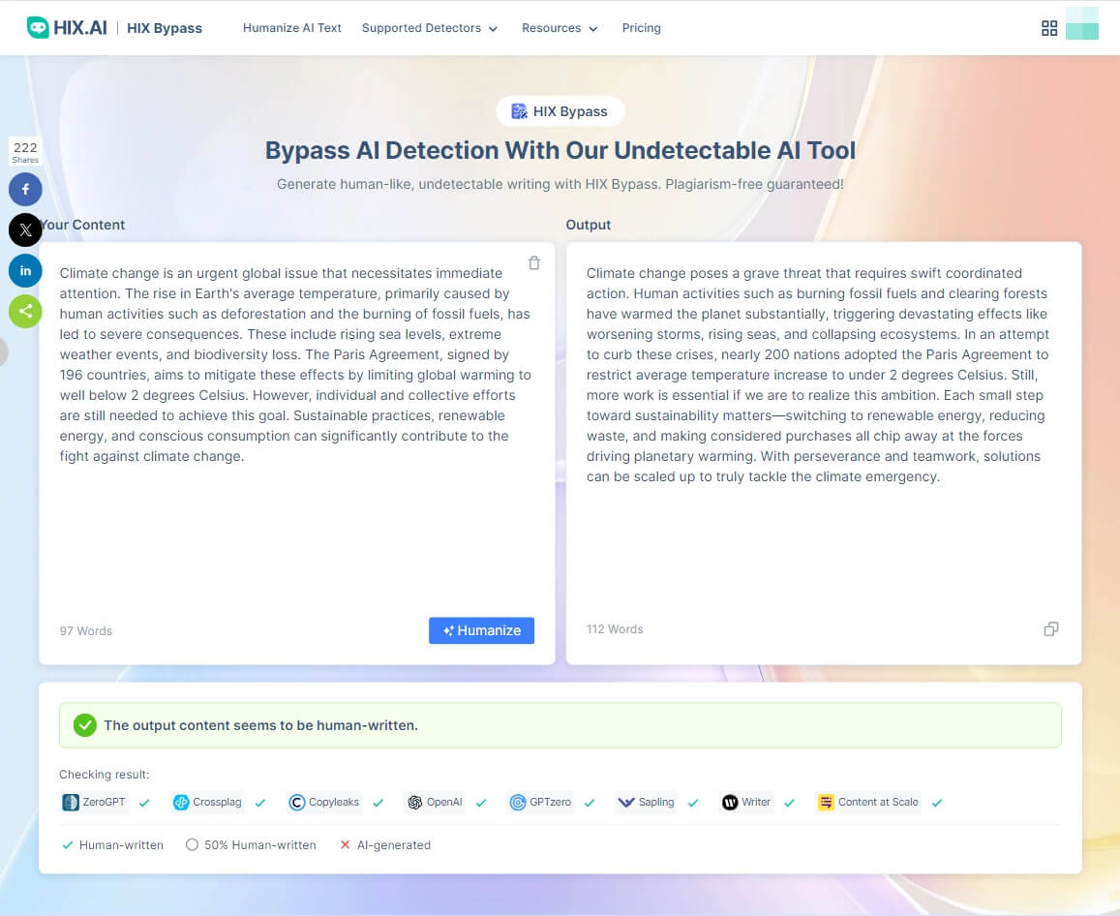The height and width of the screenshot is (916, 1120).
Task: Click checkmark next to Sapling
Action: 693,803
